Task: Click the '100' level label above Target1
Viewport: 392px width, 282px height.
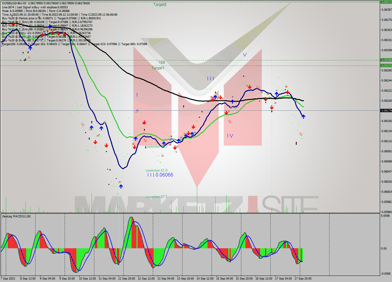Action: 162,63
